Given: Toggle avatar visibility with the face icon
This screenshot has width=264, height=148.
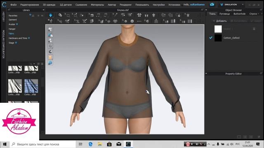Looking at the screenshot, I should click(x=50, y=57).
